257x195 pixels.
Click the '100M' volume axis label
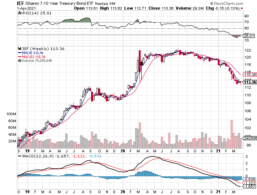(x=11, y=114)
